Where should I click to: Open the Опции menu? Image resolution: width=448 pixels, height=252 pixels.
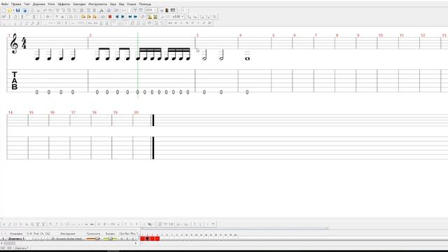click(x=132, y=4)
